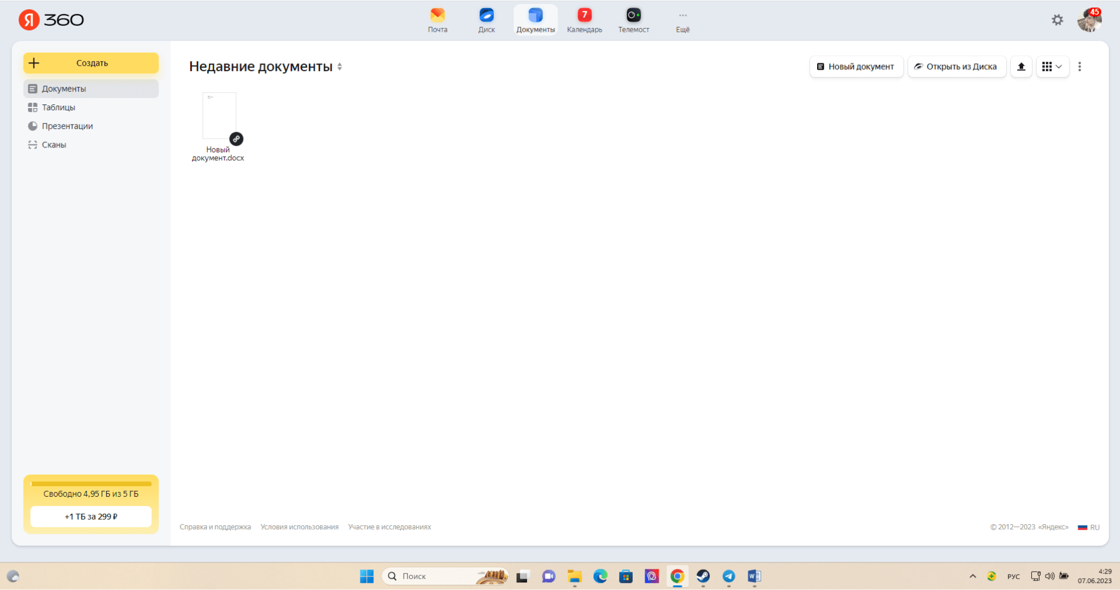Click the shared link badge on document
The width and height of the screenshot is (1120, 590).
(x=236, y=139)
